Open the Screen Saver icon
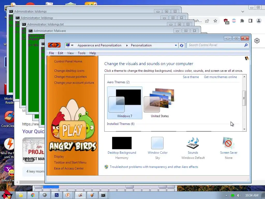Image resolution: width=265 pixels, height=199 pixels. pyautogui.click(x=229, y=143)
